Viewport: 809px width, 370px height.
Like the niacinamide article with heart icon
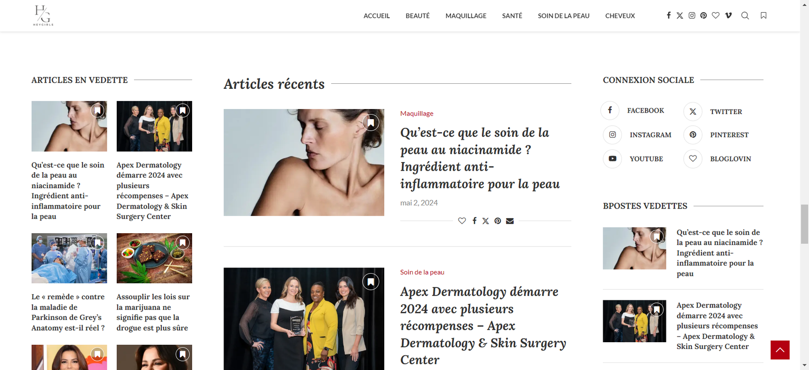[462, 221]
